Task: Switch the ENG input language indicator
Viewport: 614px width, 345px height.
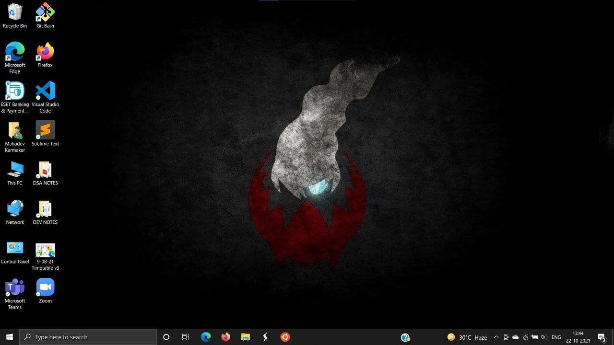Action: (x=556, y=337)
